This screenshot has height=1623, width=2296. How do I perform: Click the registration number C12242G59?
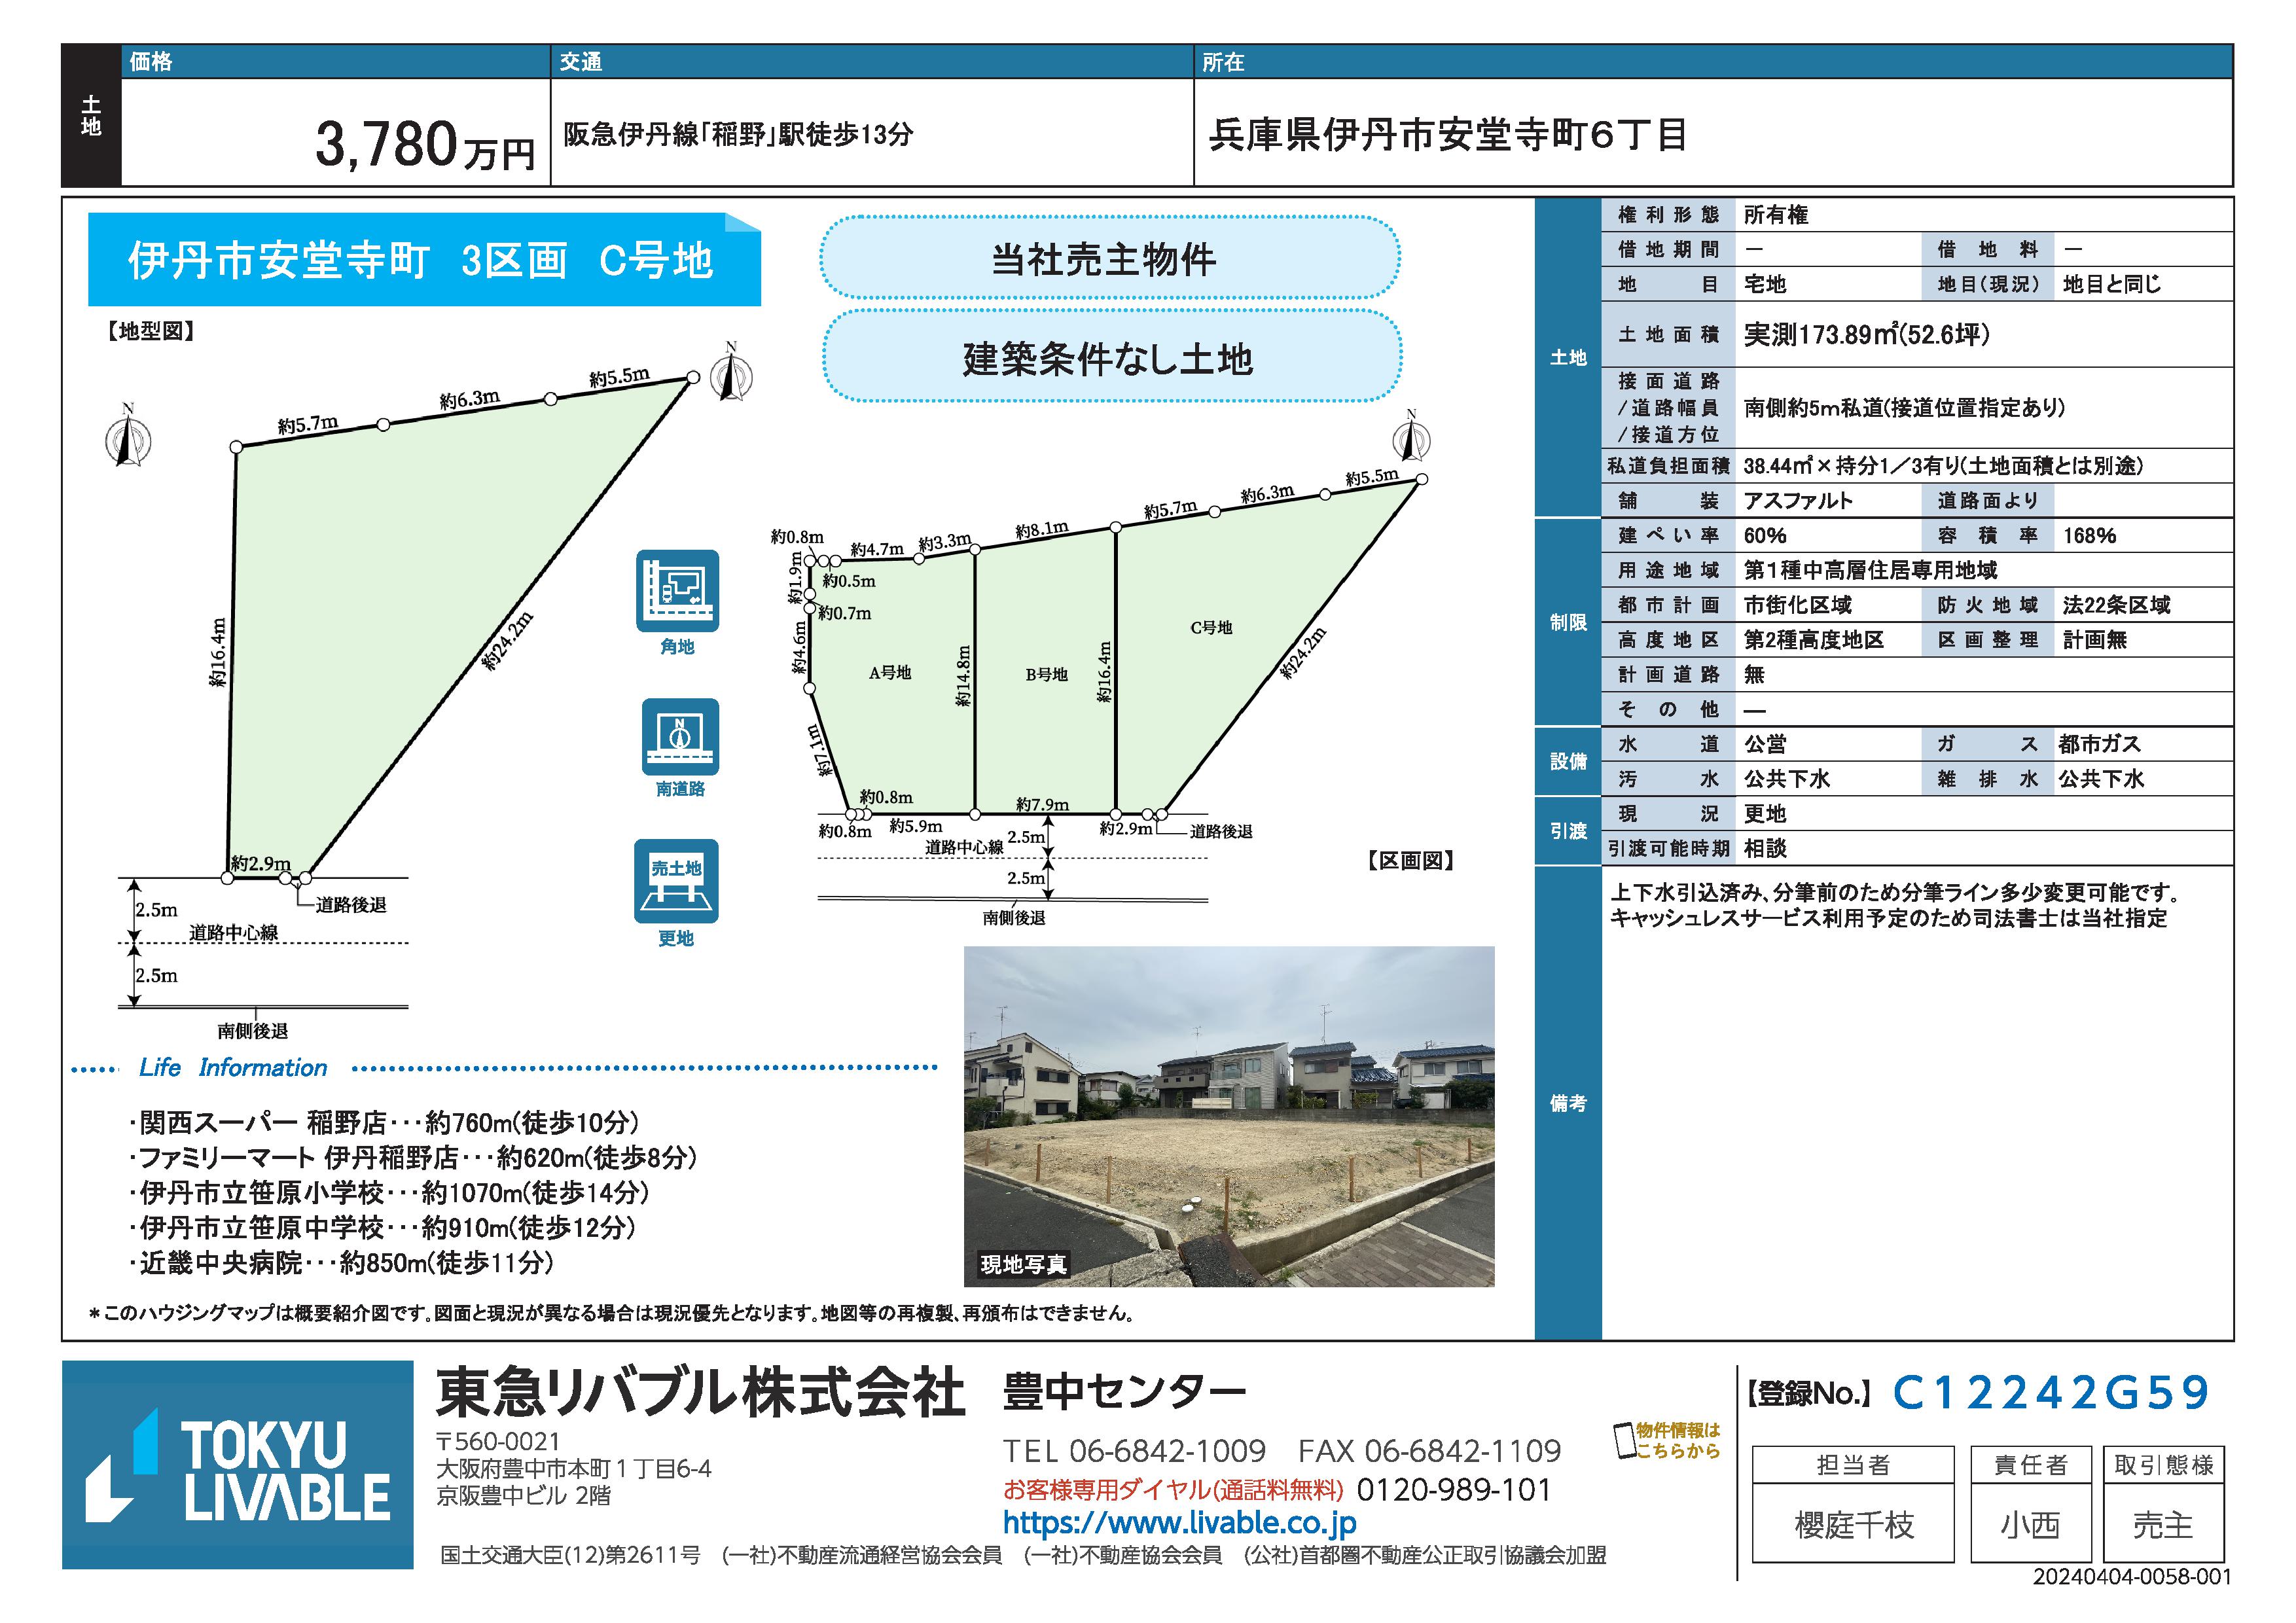pyautogui.click(x=2050, y=1392)
